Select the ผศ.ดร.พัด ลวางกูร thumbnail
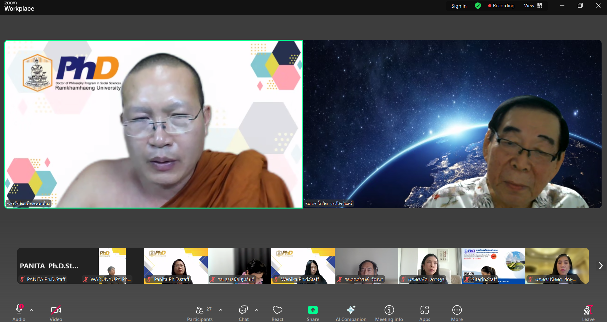Screen dimensions: 607x322 (430, 266)
